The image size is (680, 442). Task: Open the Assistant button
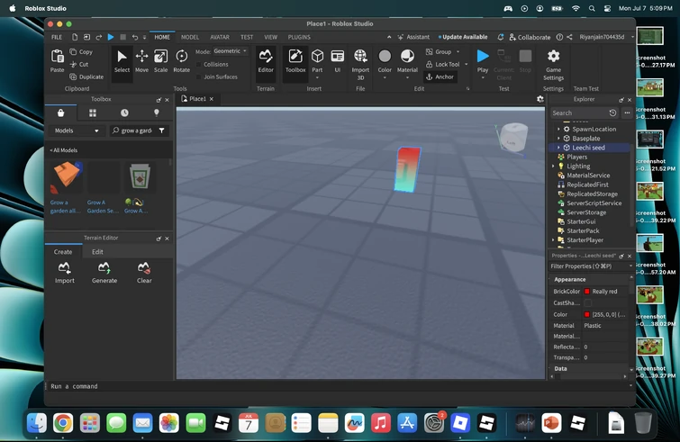click(413, 37)
